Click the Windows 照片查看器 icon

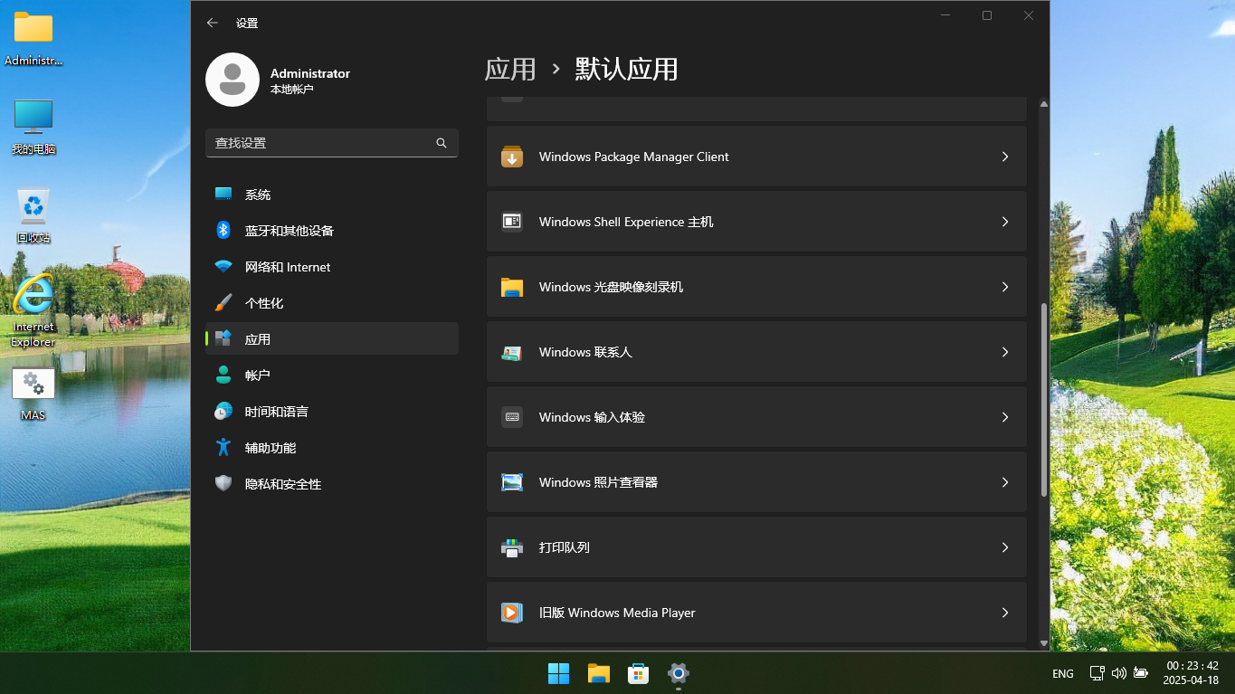pyautogui.click(x=512, y=482)
